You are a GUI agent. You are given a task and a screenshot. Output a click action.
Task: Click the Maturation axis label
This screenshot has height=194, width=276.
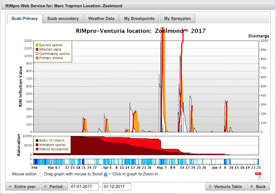pyautogui.click(x=19, y=145)
